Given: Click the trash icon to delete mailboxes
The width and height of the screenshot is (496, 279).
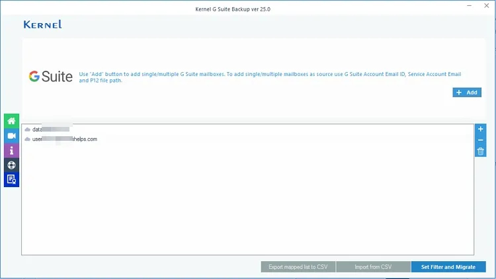Looking at the screenshot, I should [x=480, y=151].
